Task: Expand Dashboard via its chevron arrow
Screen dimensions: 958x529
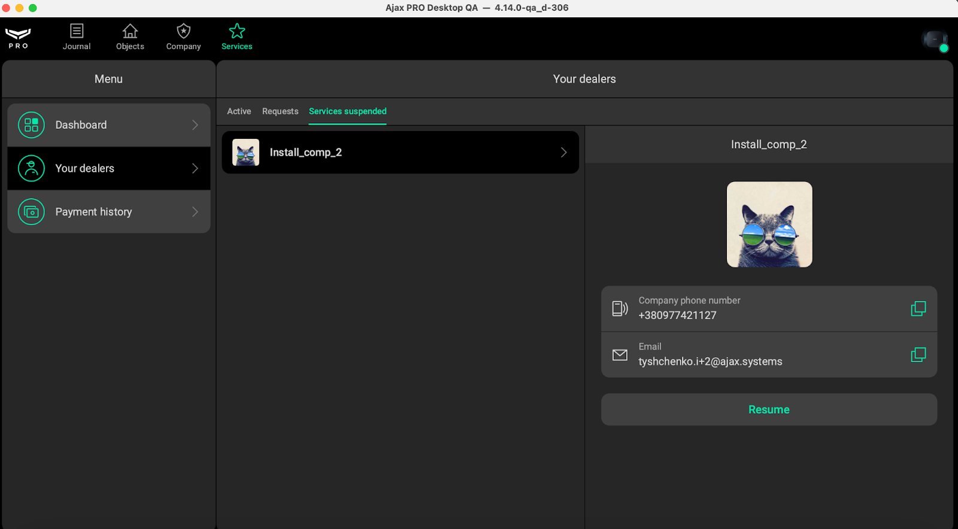Action: click(x=195, y=125)
